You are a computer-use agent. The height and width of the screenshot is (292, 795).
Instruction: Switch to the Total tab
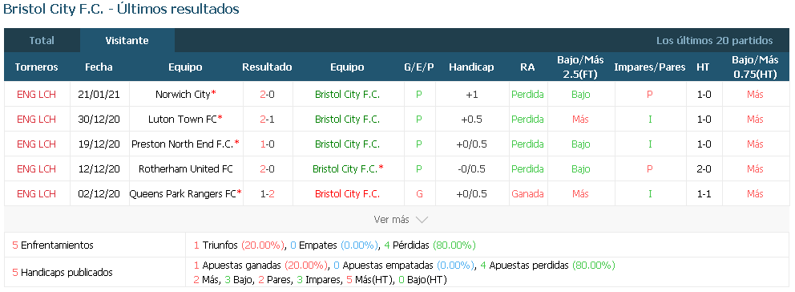(x=42, y=41)
